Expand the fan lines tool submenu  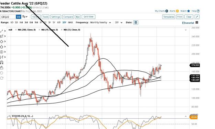point(5,36)
